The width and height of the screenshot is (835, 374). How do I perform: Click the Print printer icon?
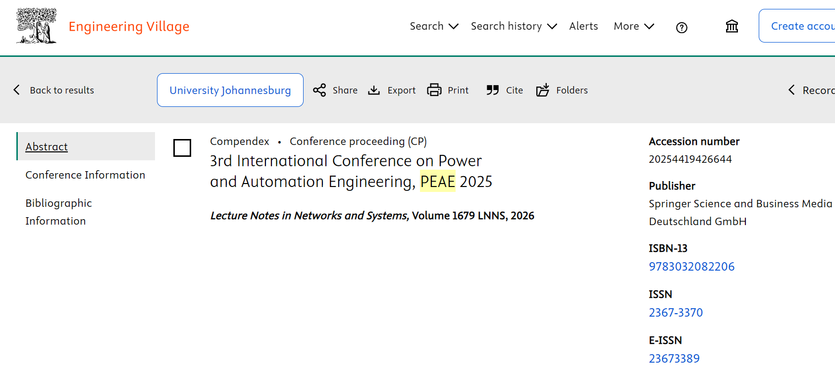coord(434,90)
